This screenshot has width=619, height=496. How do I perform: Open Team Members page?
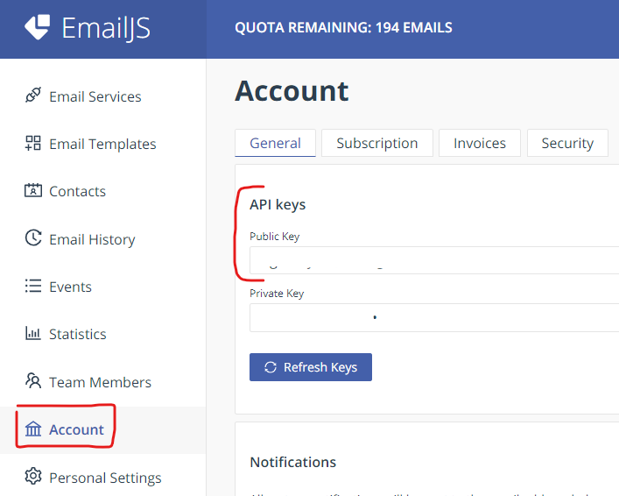pos(100,382)
